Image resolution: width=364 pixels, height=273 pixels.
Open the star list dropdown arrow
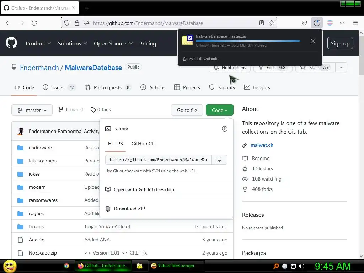point(341,67)
